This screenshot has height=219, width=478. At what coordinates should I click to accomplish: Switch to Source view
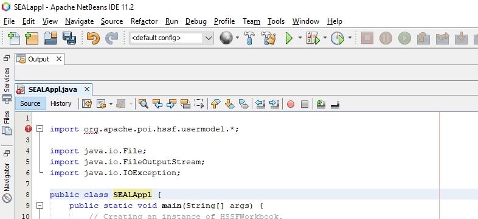[30, 103]
